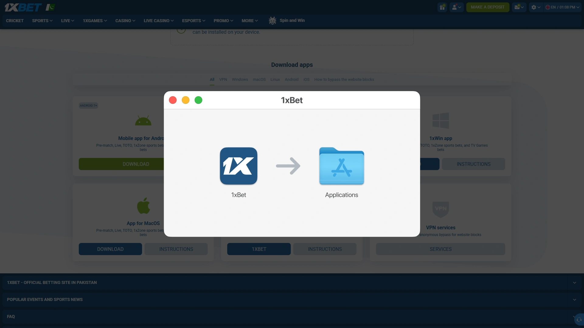This screenshot has height=328, width=584.
Task: Select the Windows filter tab
Action: (240, 80)
